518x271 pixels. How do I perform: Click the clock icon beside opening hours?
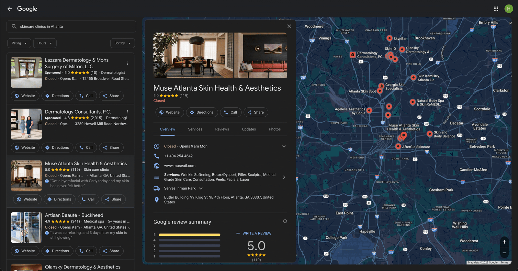tap(157, 146)
